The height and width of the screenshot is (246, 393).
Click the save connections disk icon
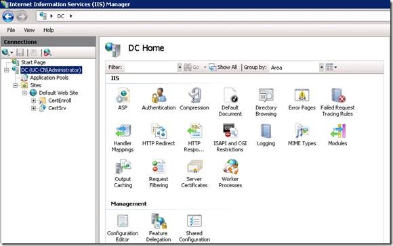pyautogui.click(x=20, y=53)
